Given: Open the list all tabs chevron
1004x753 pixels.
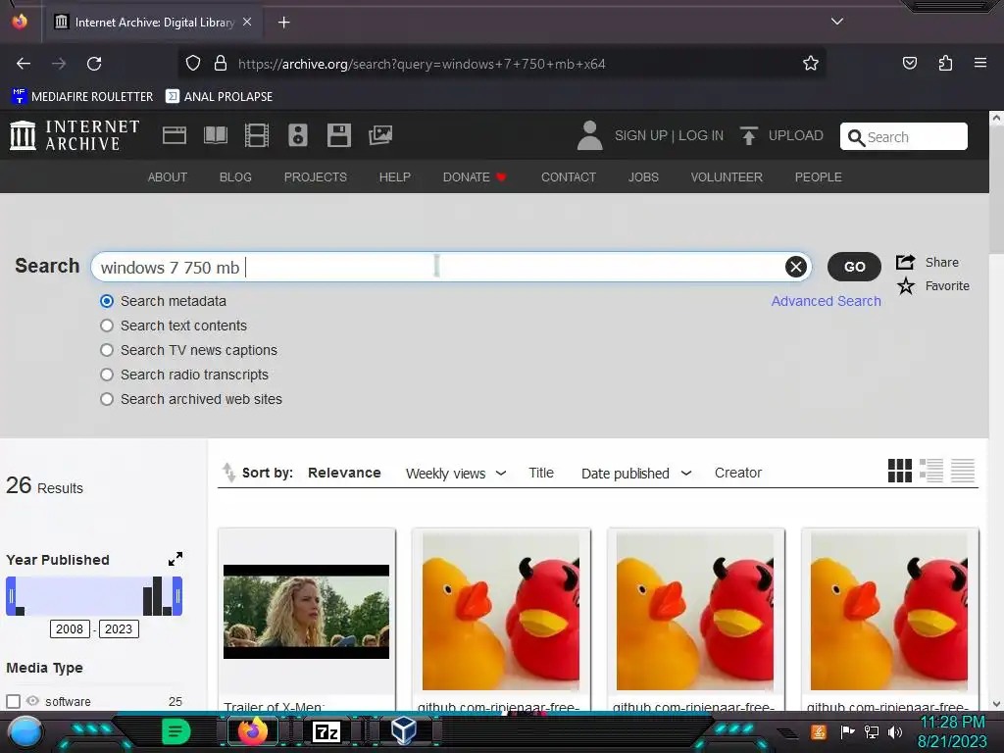Looking at the screenshot, I should (x=837, y=22).
